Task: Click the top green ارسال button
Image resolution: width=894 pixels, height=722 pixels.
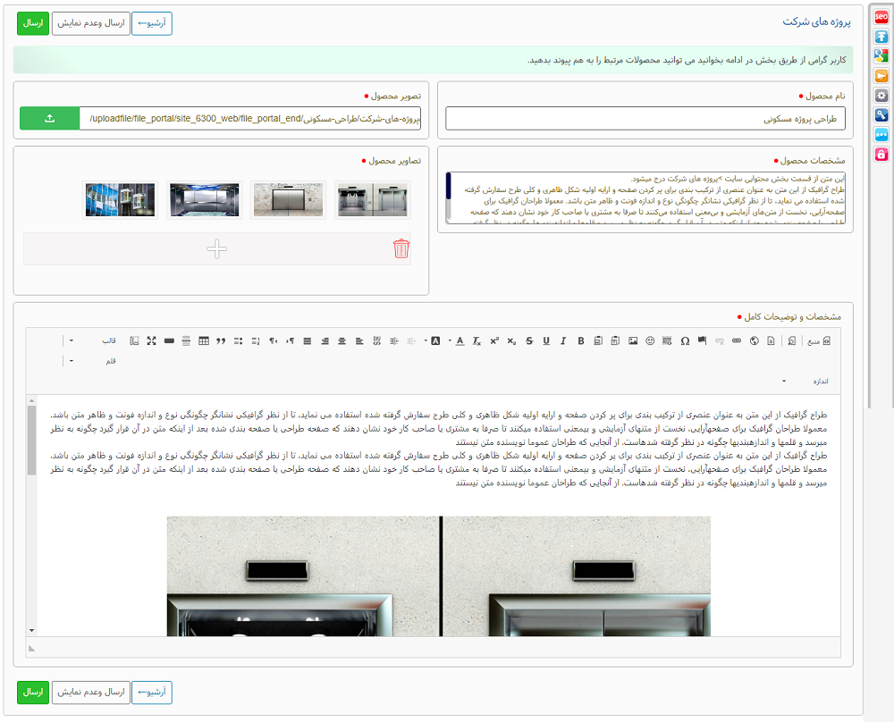Action: pyautogui.click(x=32, y=23)
